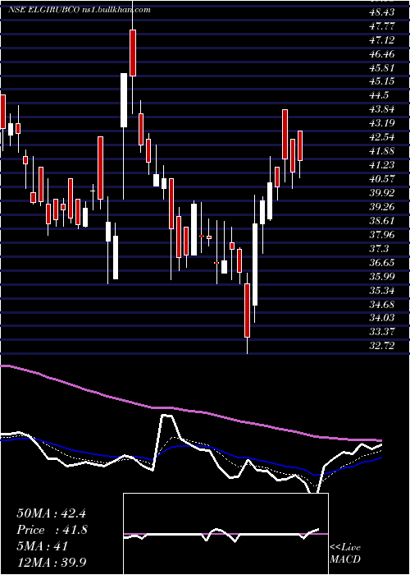
Task: Click the Price : 41.8 readout
Action: click(52, 530)
